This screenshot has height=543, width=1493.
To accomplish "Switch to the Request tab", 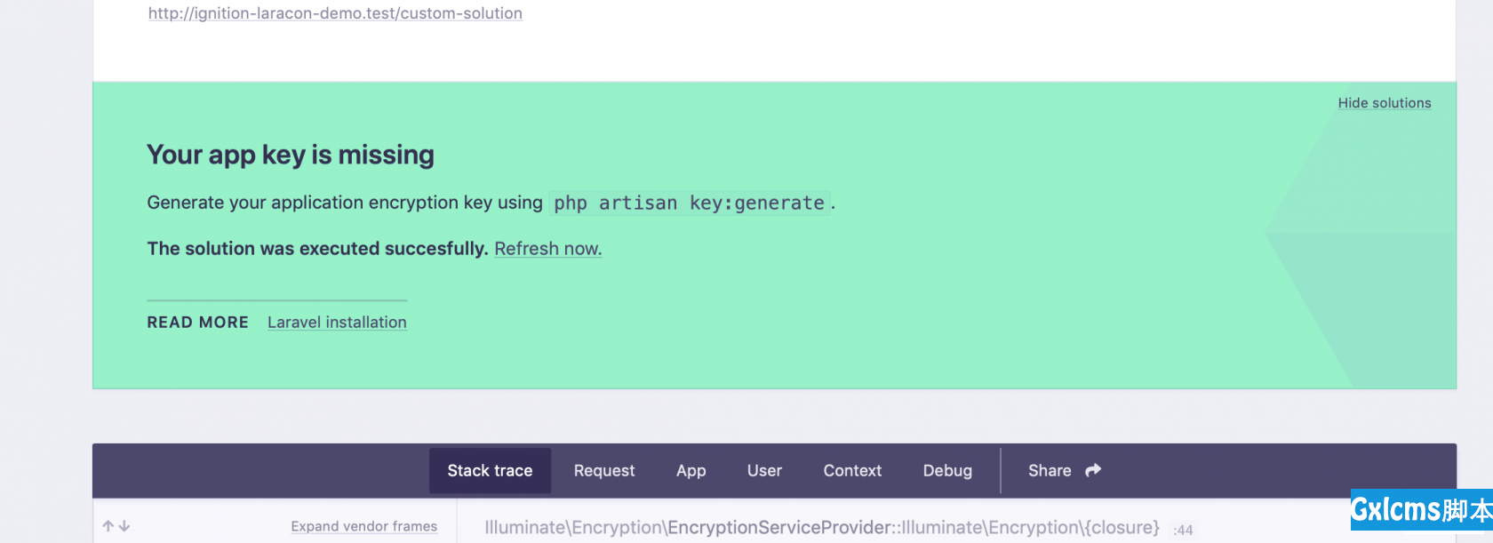I will (604, 470).
